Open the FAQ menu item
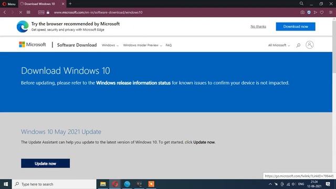Viewport: 336px width, 189px height. [x=169, y=45]
